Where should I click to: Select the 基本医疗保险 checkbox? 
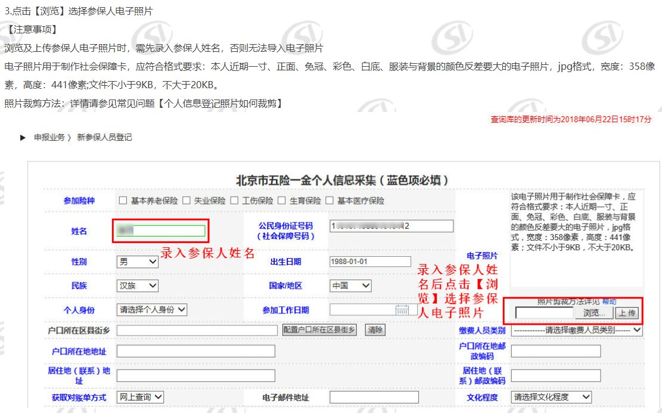pyautogui.click(x=330, y=201)
